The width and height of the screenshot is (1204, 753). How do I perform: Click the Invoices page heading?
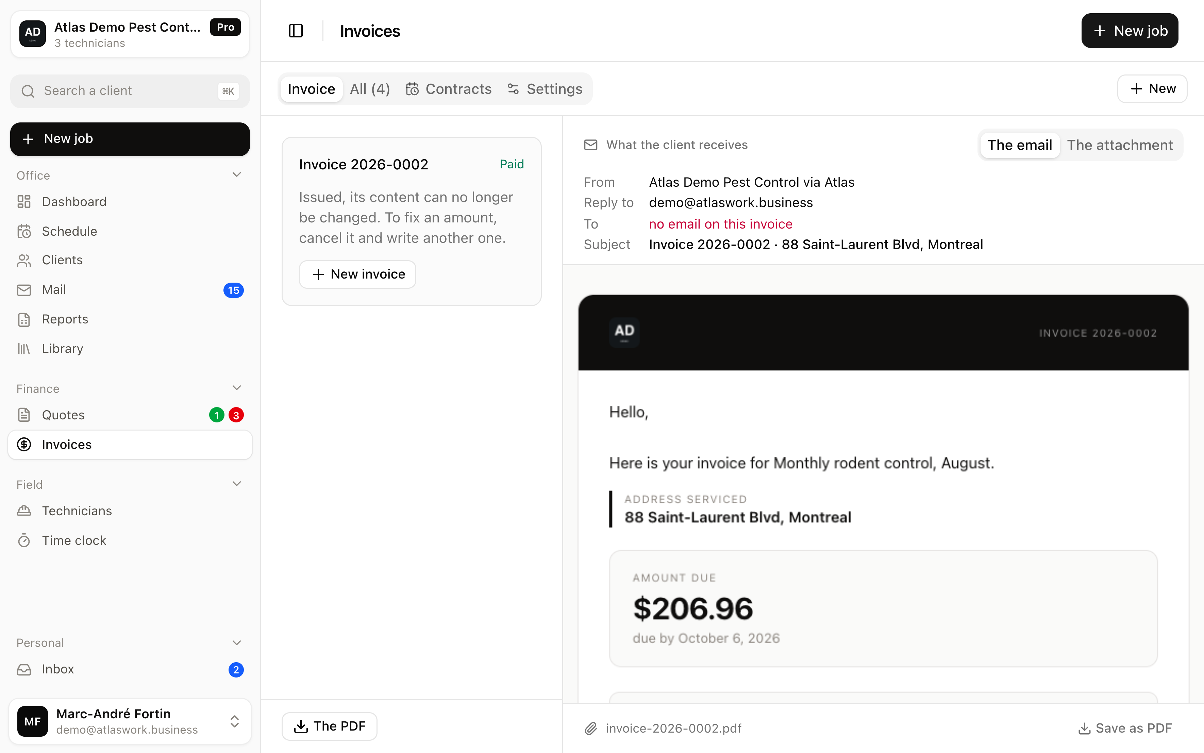[370, 31]
